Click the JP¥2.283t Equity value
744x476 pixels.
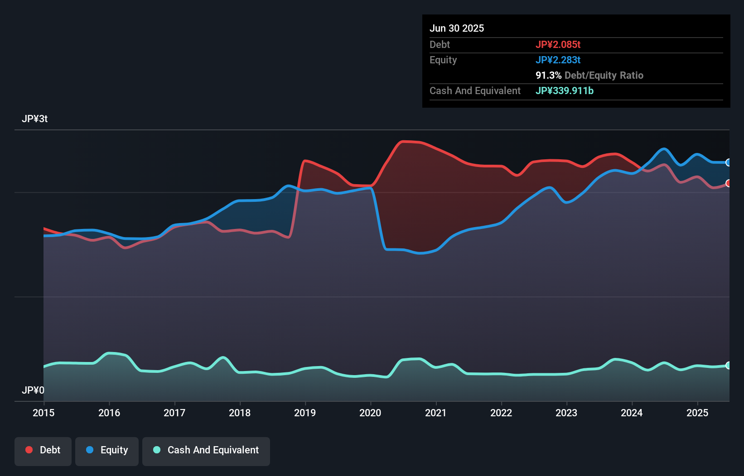[x=559, y=60]
